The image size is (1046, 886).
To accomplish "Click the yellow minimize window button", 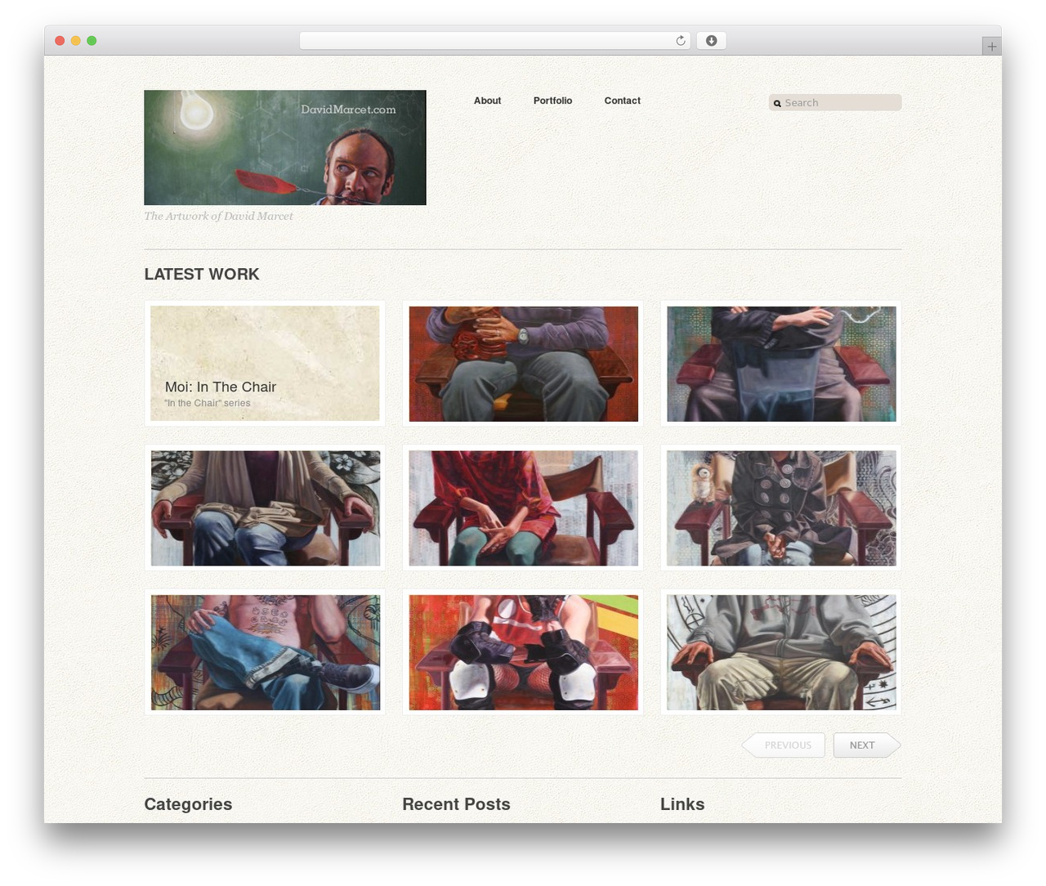I will click(75, 41).
